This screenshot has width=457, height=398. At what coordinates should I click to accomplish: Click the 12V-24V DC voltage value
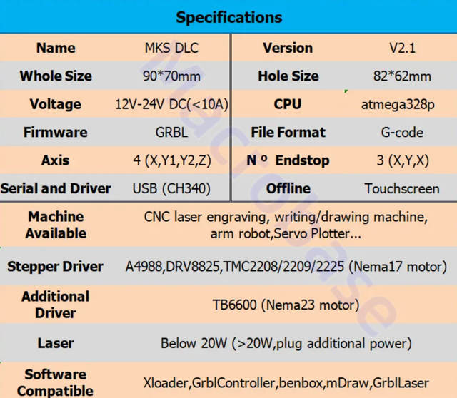(x=171, y=105)
